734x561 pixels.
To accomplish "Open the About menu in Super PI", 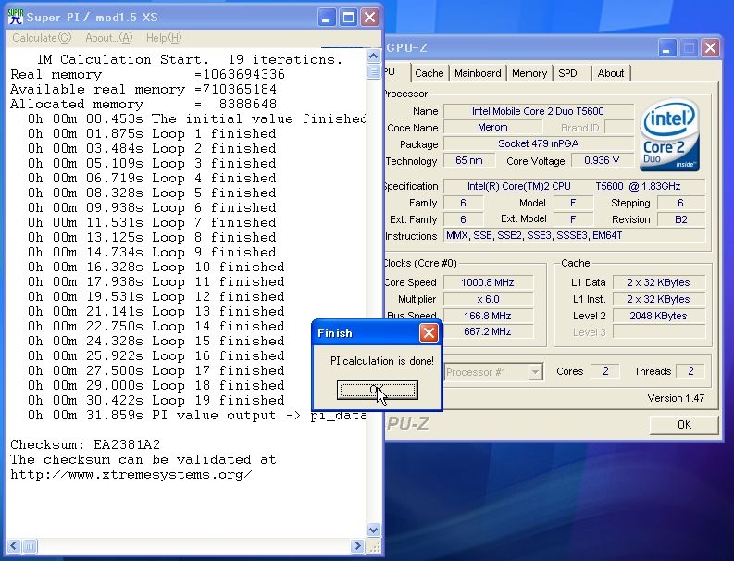I will pos(108,38).
